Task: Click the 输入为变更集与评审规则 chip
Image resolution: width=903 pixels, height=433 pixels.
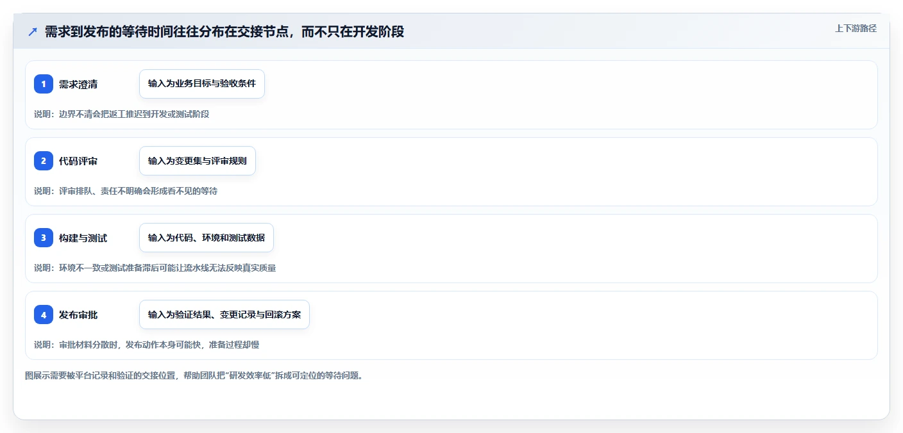Action: pos(198,161)
